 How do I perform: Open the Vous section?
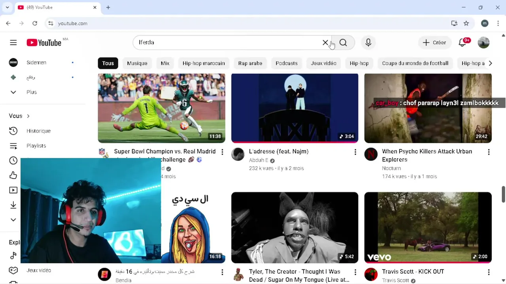click(19, 116)
